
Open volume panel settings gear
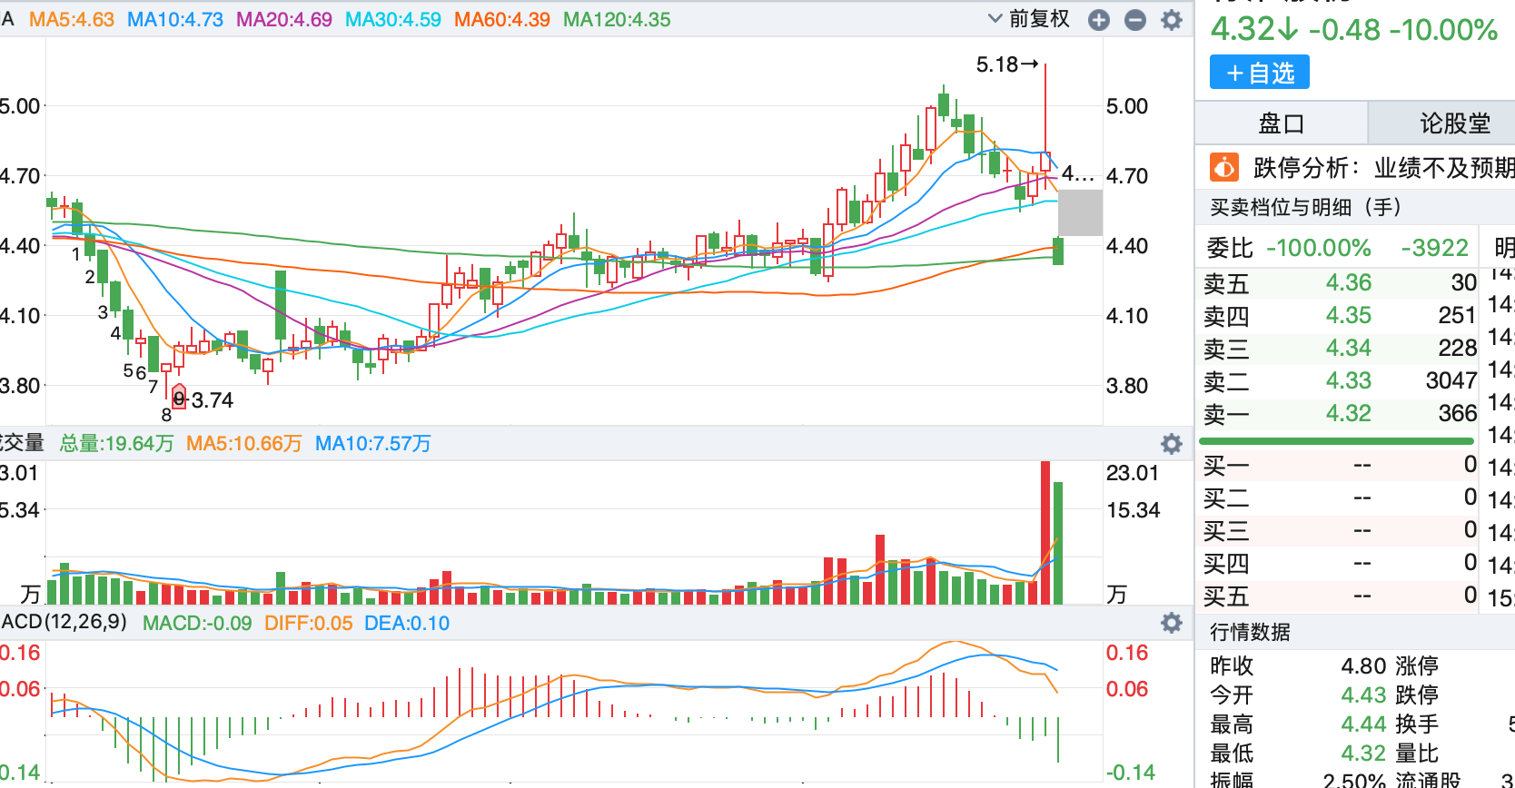pyautogui.click(x=1172, y=444)
